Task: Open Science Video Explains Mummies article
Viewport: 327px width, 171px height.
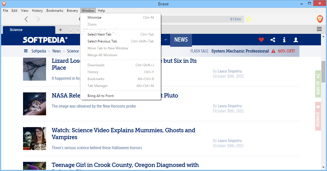Action: 123,134
